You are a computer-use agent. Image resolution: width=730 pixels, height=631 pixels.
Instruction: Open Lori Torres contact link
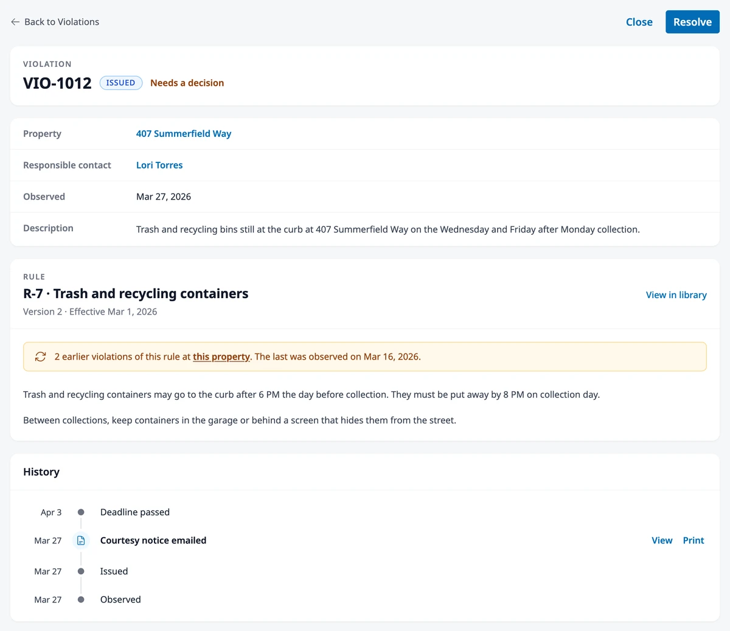[x=159, y=165]
